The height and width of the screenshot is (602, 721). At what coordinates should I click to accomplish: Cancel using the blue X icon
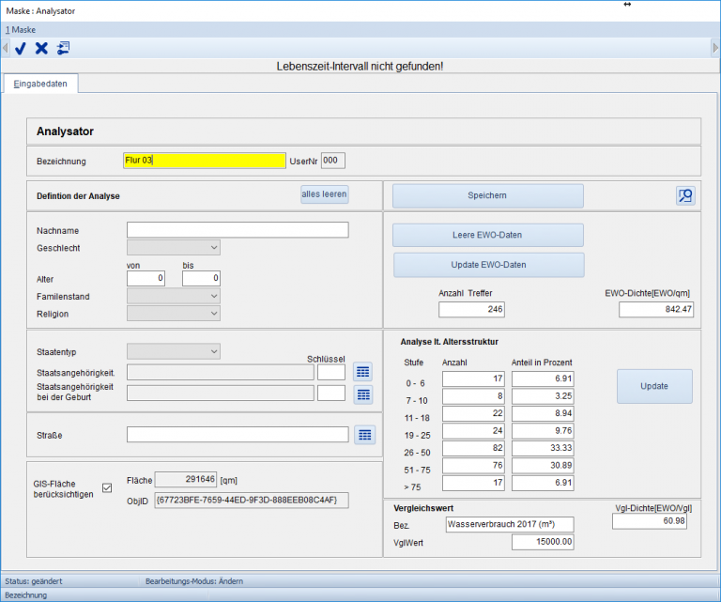point(41,48)
